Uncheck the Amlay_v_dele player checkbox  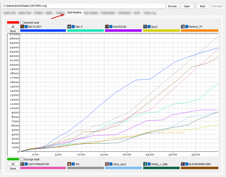[x=149, y=164]
